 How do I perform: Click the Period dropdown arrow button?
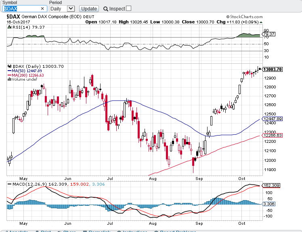(x=71, y=8)
